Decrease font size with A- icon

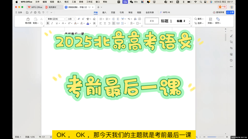(x=83, y=19)
